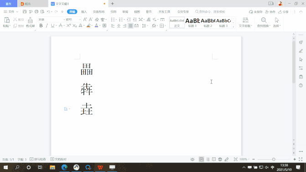Apply the Heading 1 (标题 1) style
Screen dimensions: 306x172
(x=192, y=22)
